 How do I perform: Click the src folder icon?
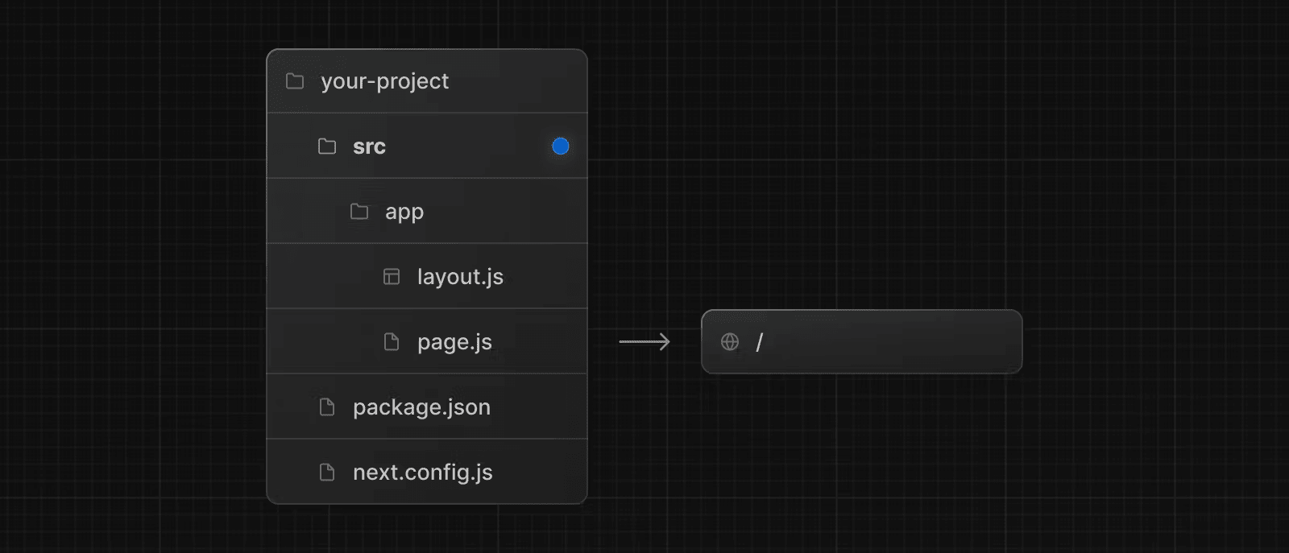tap(327, 147)
